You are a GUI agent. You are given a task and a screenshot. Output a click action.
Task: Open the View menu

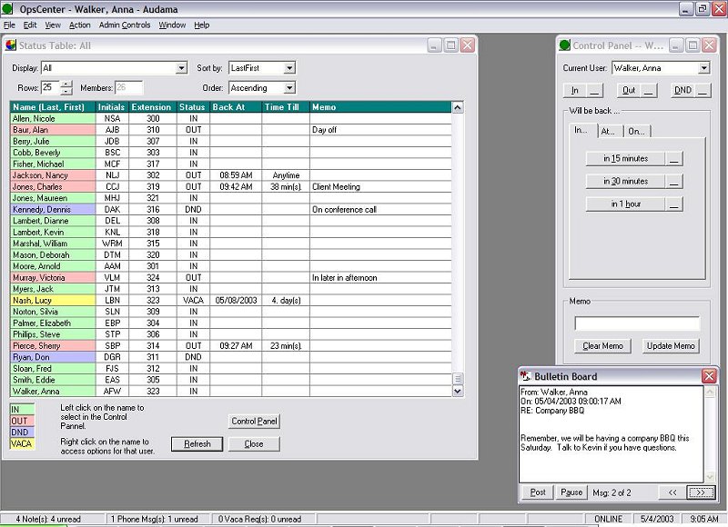pyautogui.click(x=53, y=25)
